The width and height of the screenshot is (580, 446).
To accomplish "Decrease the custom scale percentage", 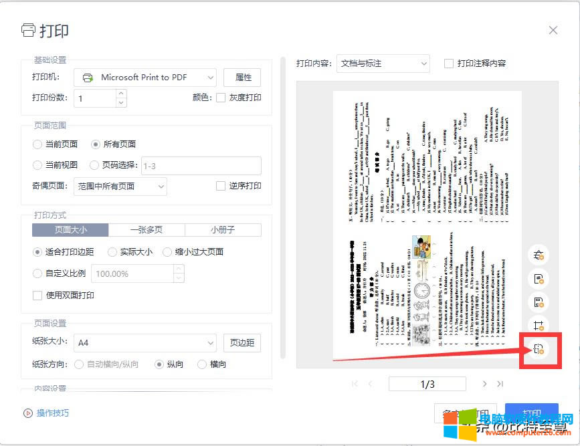I will point(179,278).
